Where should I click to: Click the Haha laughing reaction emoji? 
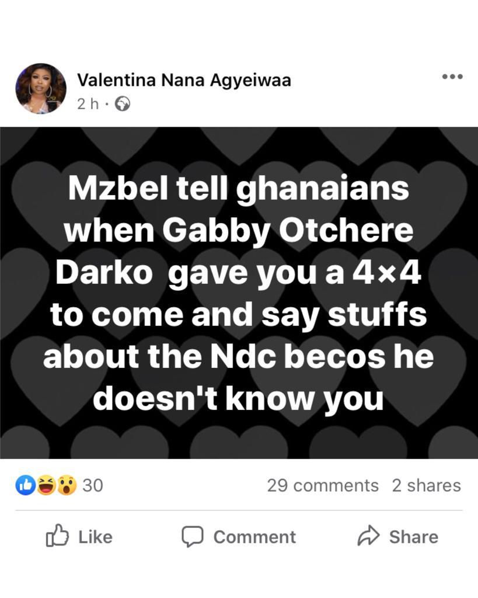coord(46,485)
